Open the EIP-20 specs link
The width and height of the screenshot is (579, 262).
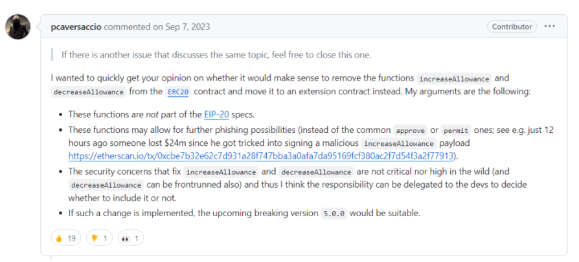216,114
